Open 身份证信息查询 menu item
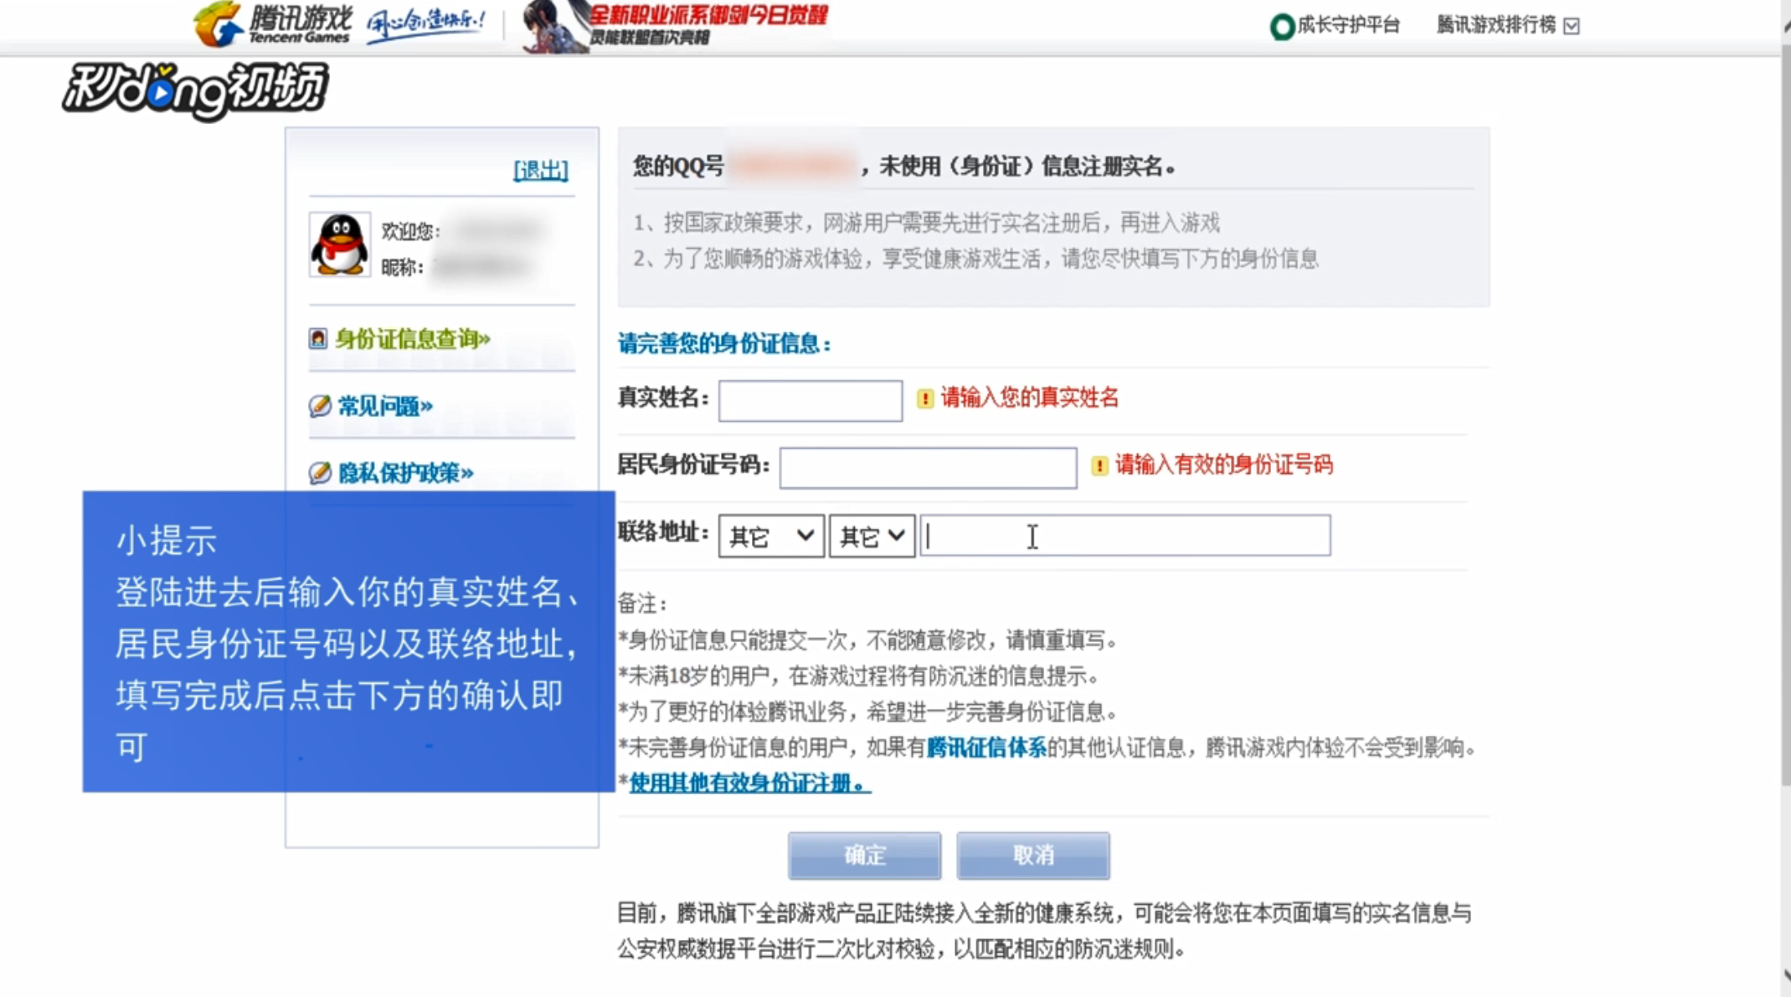Viewport: 1791px width, 997px height. click(413, 338)
